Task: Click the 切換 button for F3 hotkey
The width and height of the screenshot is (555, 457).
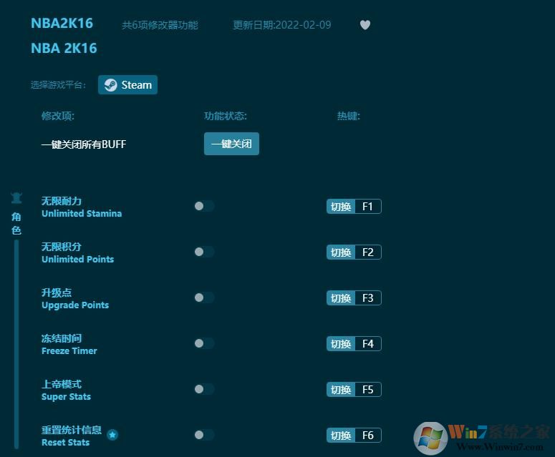Action: click(340, 298)
